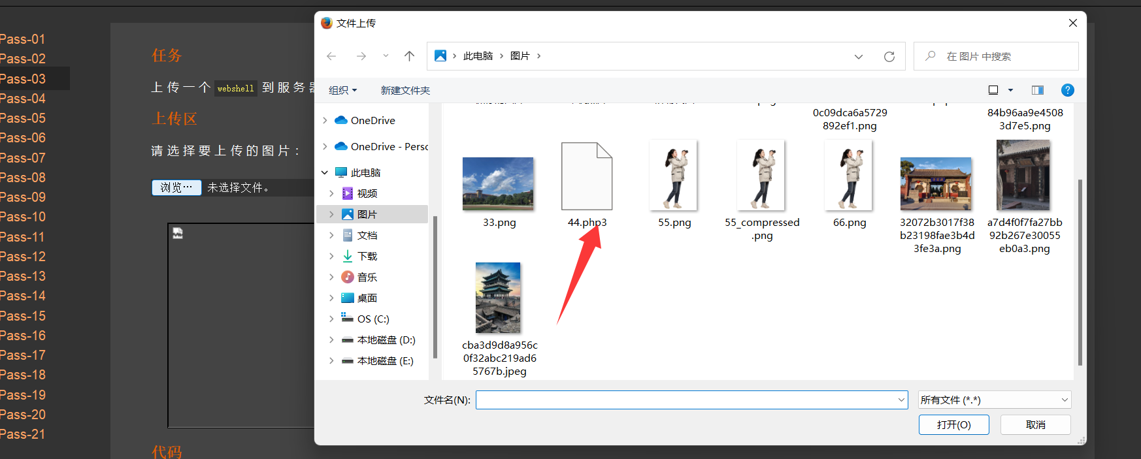
Task: Open the 文档 folder in tree
Action: pos(367,235)
